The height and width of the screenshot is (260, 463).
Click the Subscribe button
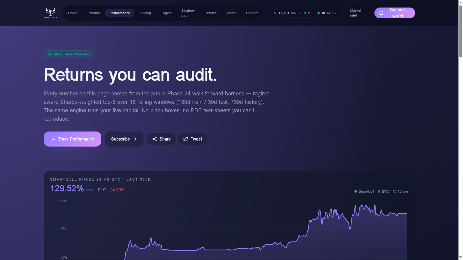(124, 139)
